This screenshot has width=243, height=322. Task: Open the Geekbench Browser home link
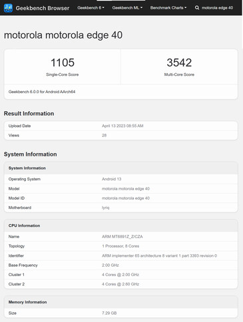(x=43, y=8)
